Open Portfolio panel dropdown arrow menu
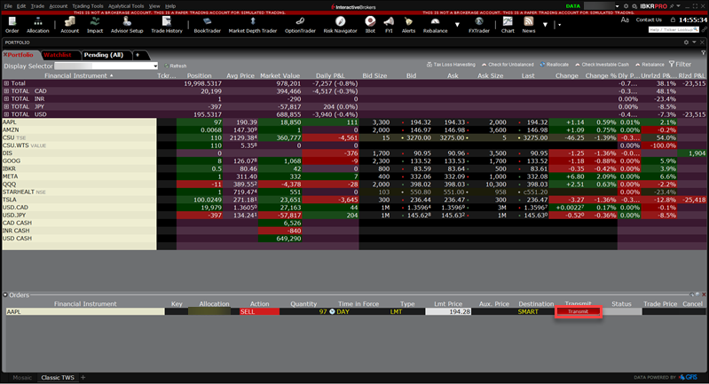 click(694, 43)
